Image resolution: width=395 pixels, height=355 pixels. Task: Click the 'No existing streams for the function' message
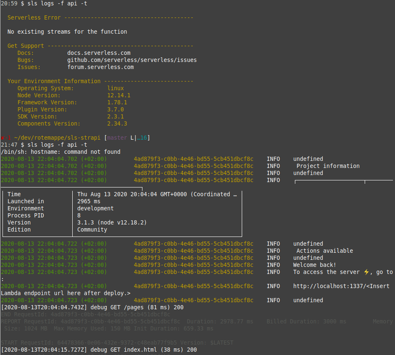[67, 32]
